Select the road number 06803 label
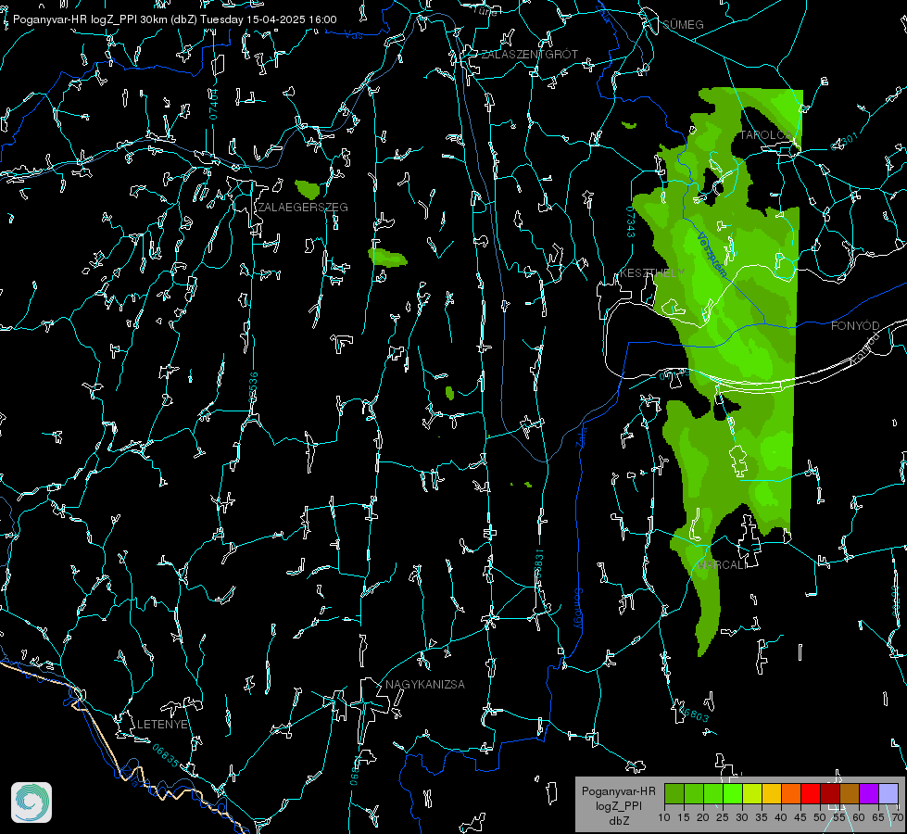The height and width of the screenshot is (834, 907). click(694, 714)
